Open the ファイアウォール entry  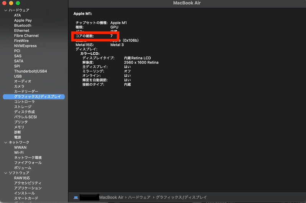click(x=28, y=162)
